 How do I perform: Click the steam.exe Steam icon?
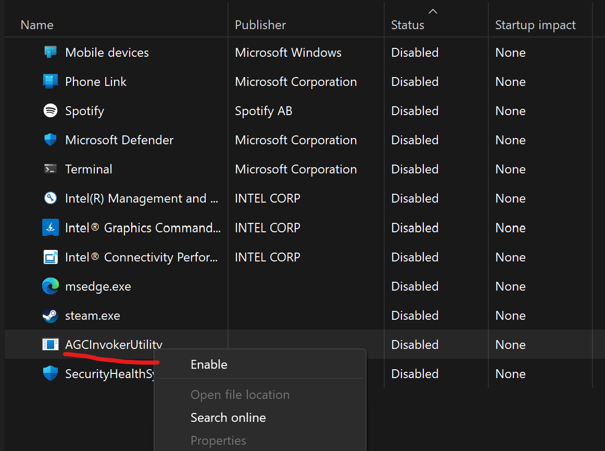click(50, 316)
